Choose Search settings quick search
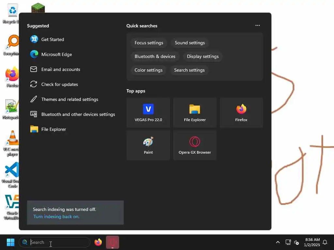334x250 pixels. coord(189,70)
